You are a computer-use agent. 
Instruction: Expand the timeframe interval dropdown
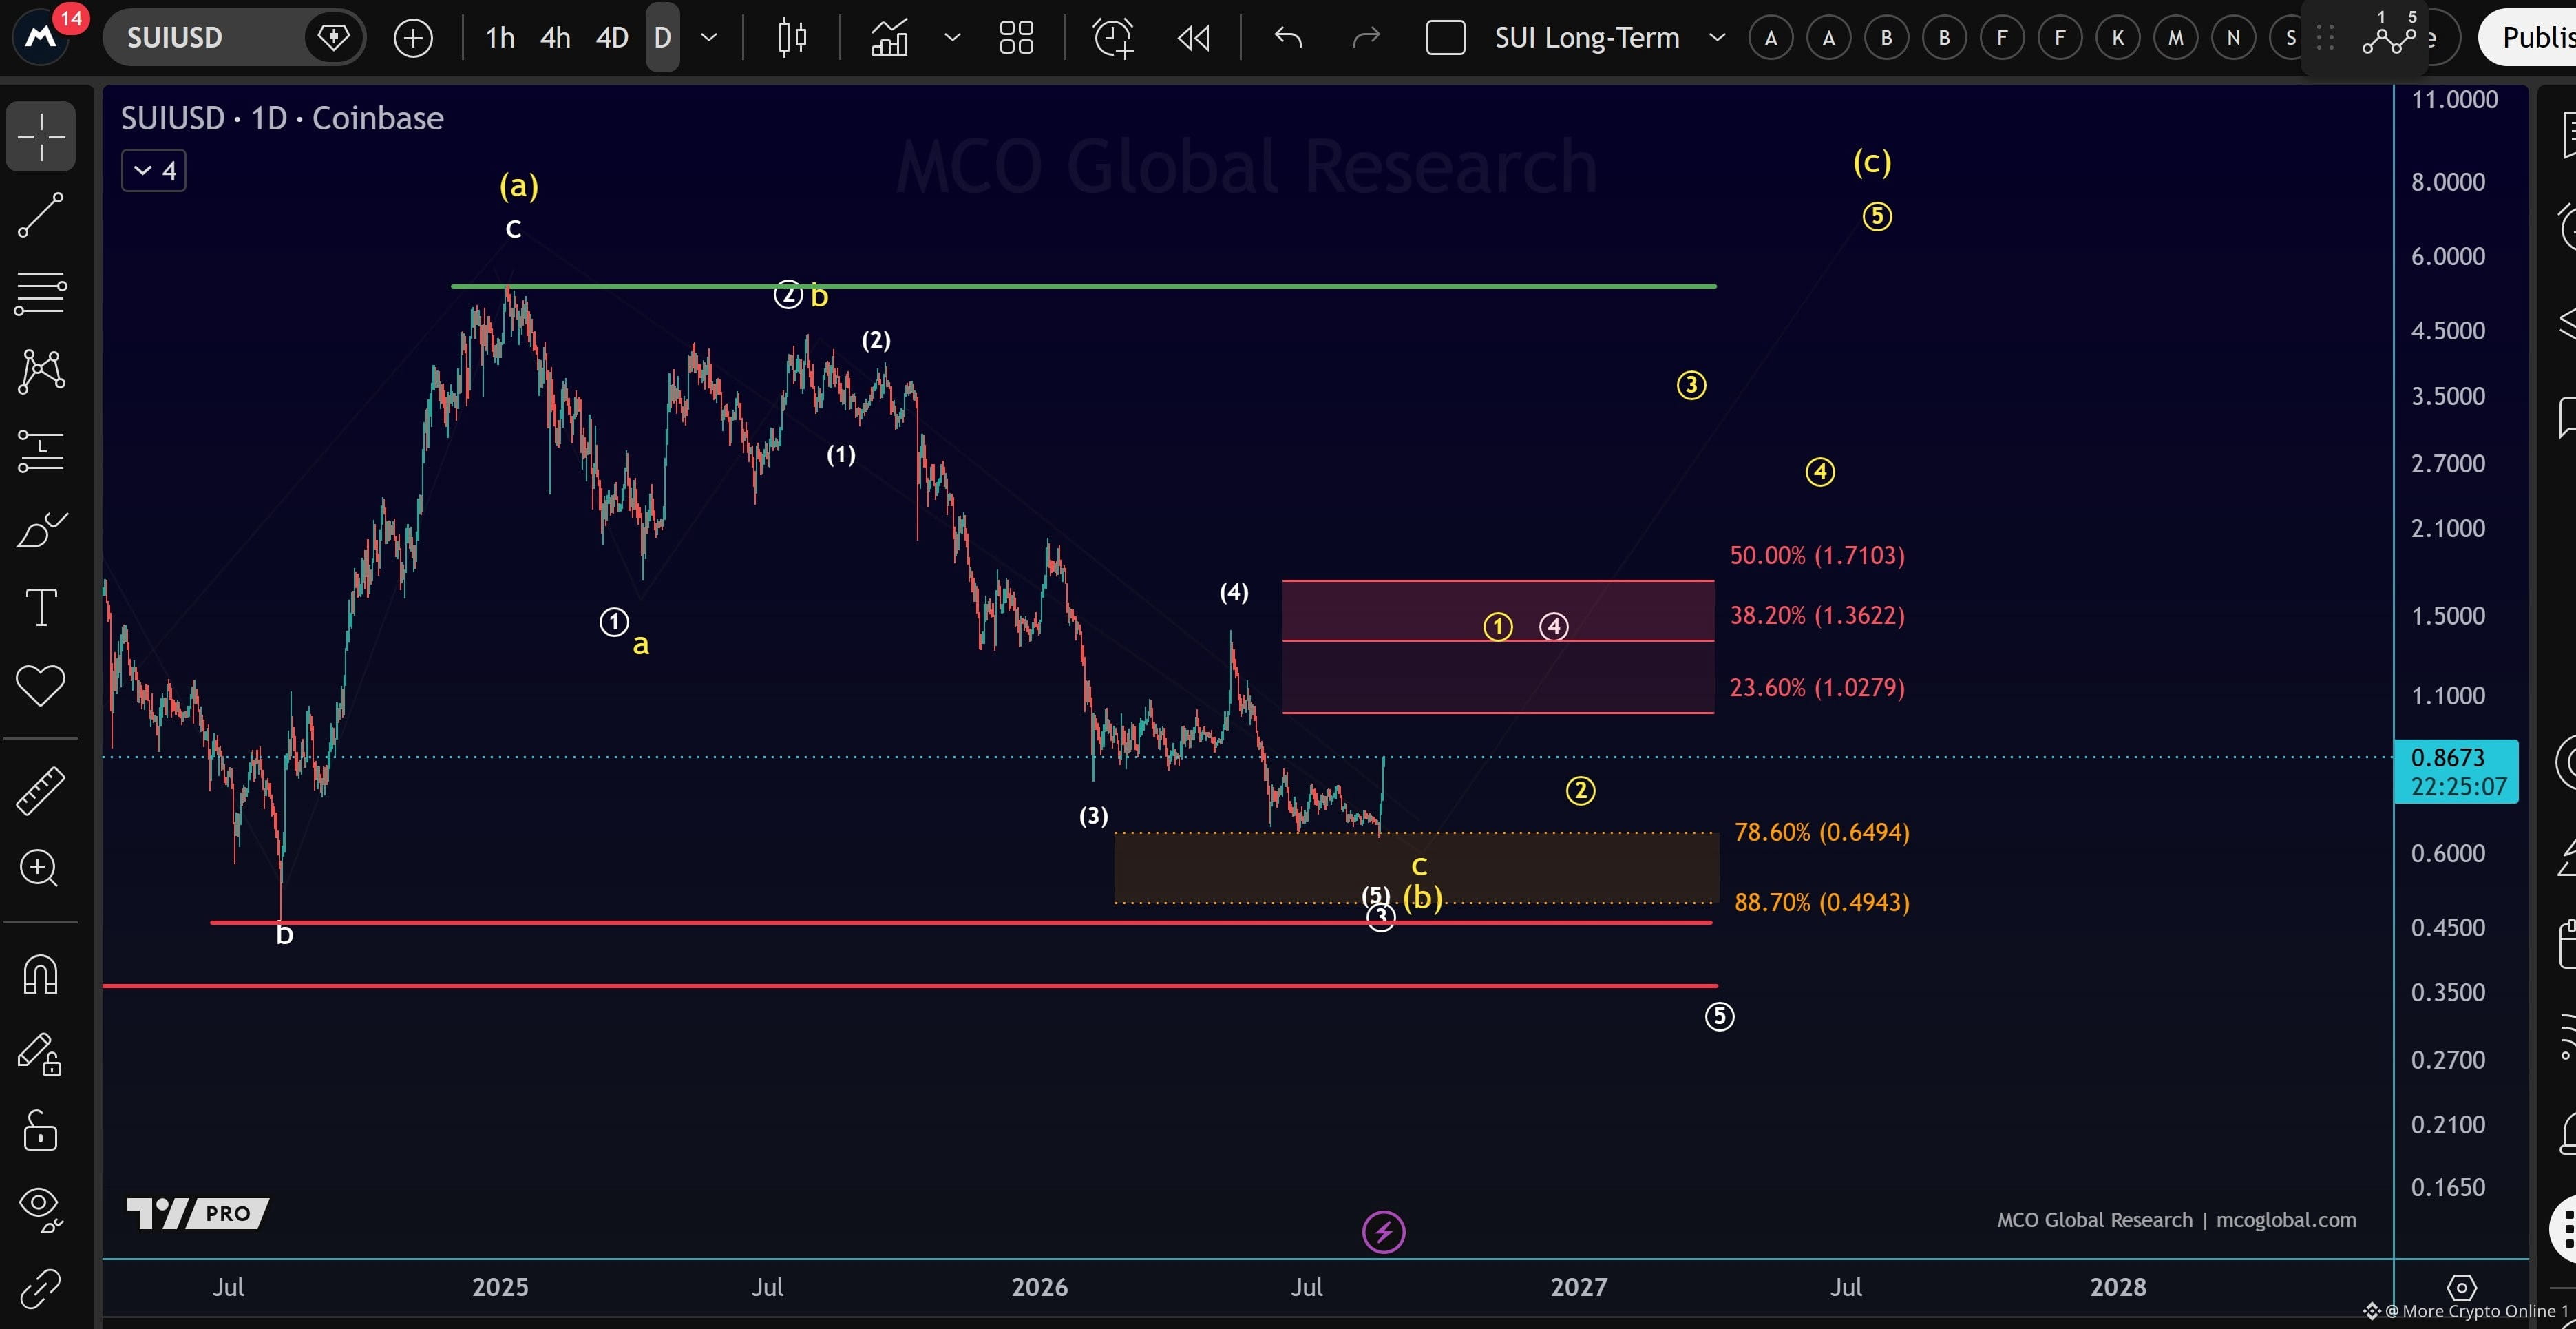tap(709, 38)
